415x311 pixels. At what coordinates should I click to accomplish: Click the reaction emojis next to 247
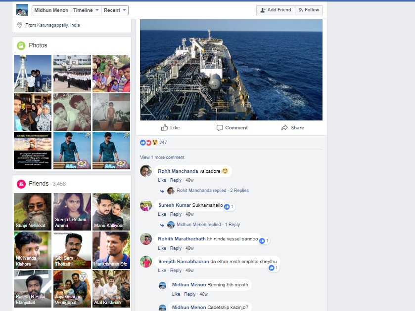148,143
